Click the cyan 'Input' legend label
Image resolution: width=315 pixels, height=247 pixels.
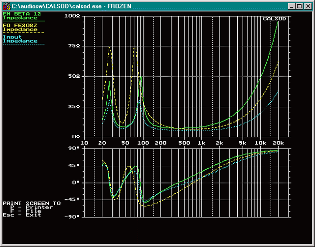click(12, 37)
